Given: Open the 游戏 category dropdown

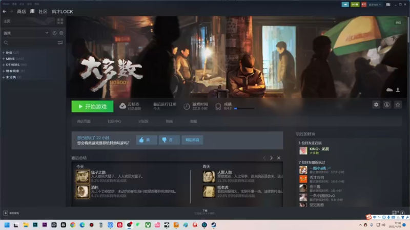Looking at the screenshot, I should [26, 33].
